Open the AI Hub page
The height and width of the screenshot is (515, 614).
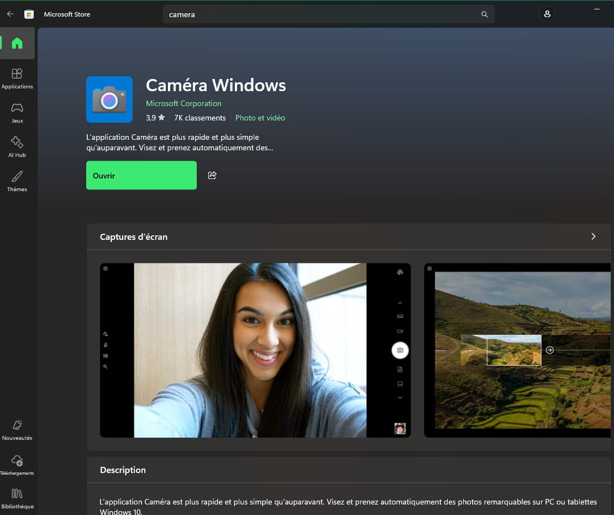pos(17,146)
